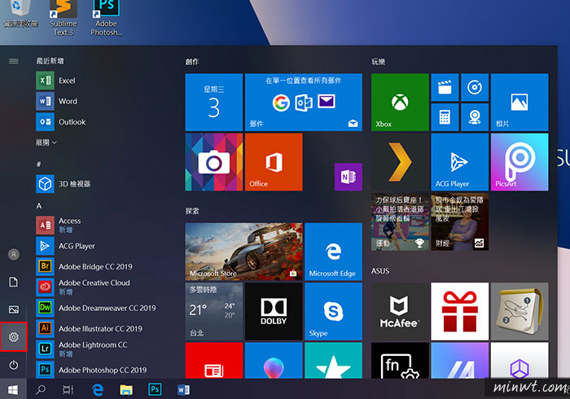Open the notepad sketch tile
Screen dimensions: 570x399
coord(520,311)
